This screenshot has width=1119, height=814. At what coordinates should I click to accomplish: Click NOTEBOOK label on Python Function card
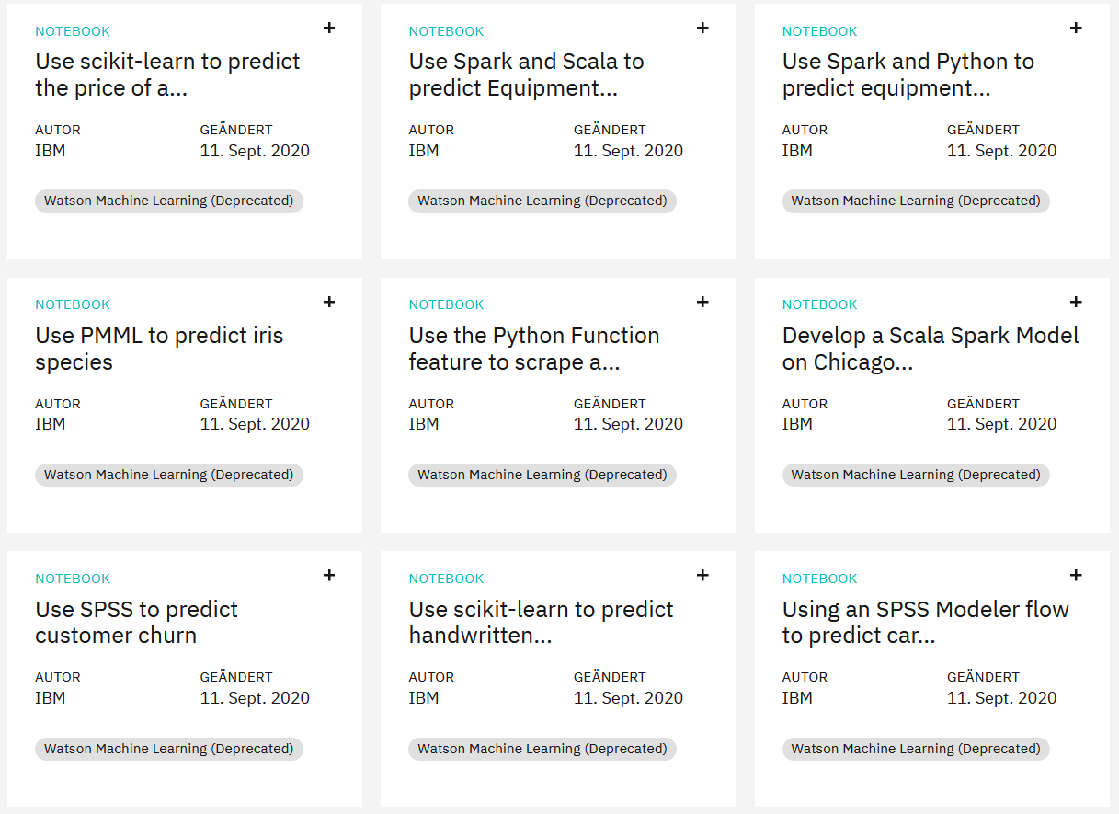[446, 304]
